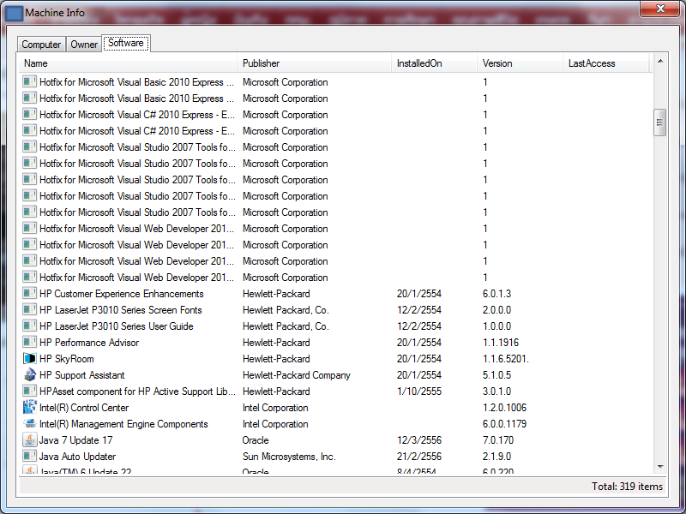Screen dimensions: 686x514
Task: Click the 1/10/2555 install date
Action: point(419,391)
